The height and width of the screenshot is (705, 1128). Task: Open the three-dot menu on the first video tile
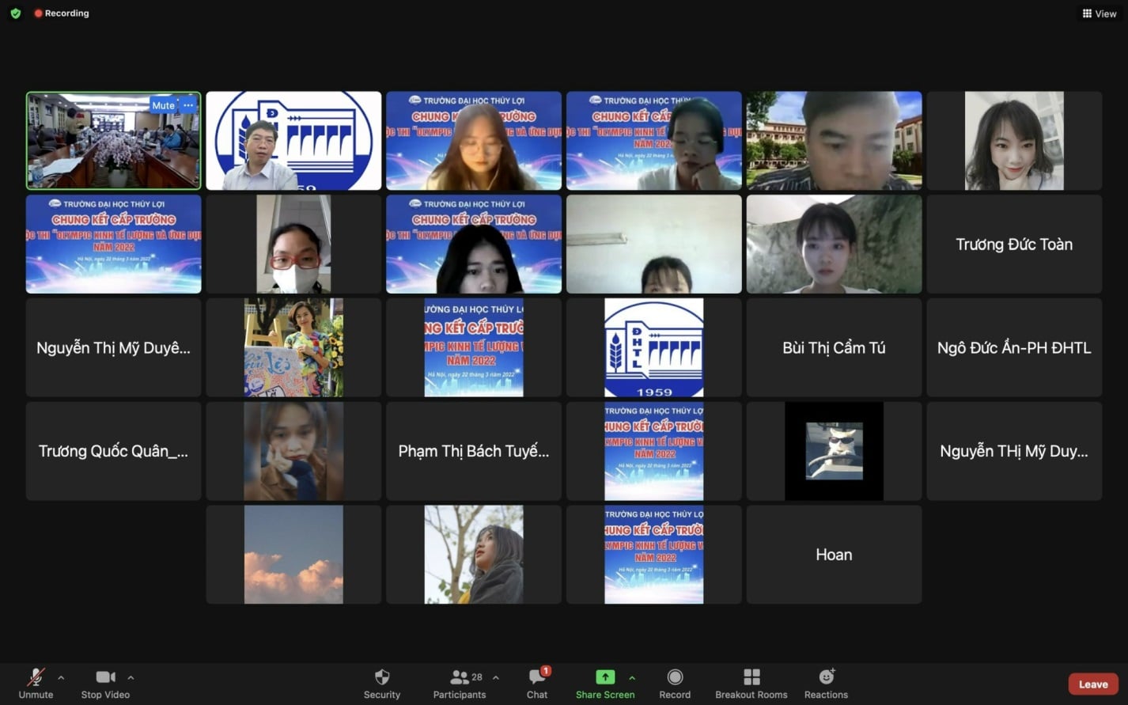tap(188, 105)
